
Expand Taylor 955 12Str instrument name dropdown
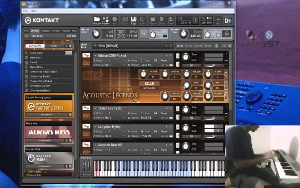point(95,108)
